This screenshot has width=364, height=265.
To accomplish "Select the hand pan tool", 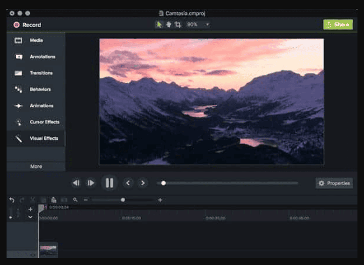I will 169,24.
